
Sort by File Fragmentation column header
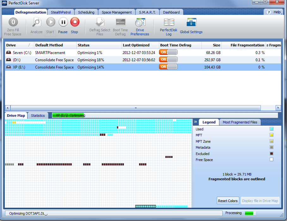pos(244,45)
